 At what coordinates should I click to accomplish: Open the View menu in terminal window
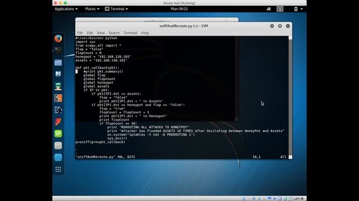coord(101,33)
